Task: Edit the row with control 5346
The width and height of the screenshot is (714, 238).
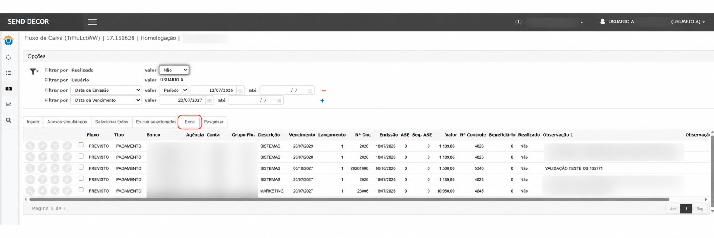Action: click(x=42, y=168)
